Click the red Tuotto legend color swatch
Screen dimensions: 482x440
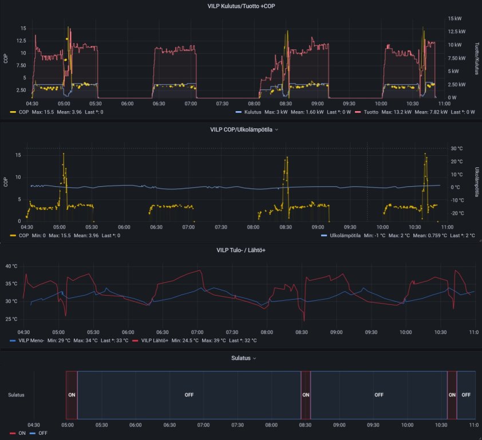(358, 112)
